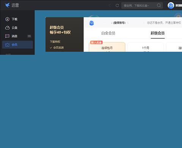The height and width of the screenshot is (148, 182).
Task: Select the 会员 membership crown icon
Action: pos(7,45)
